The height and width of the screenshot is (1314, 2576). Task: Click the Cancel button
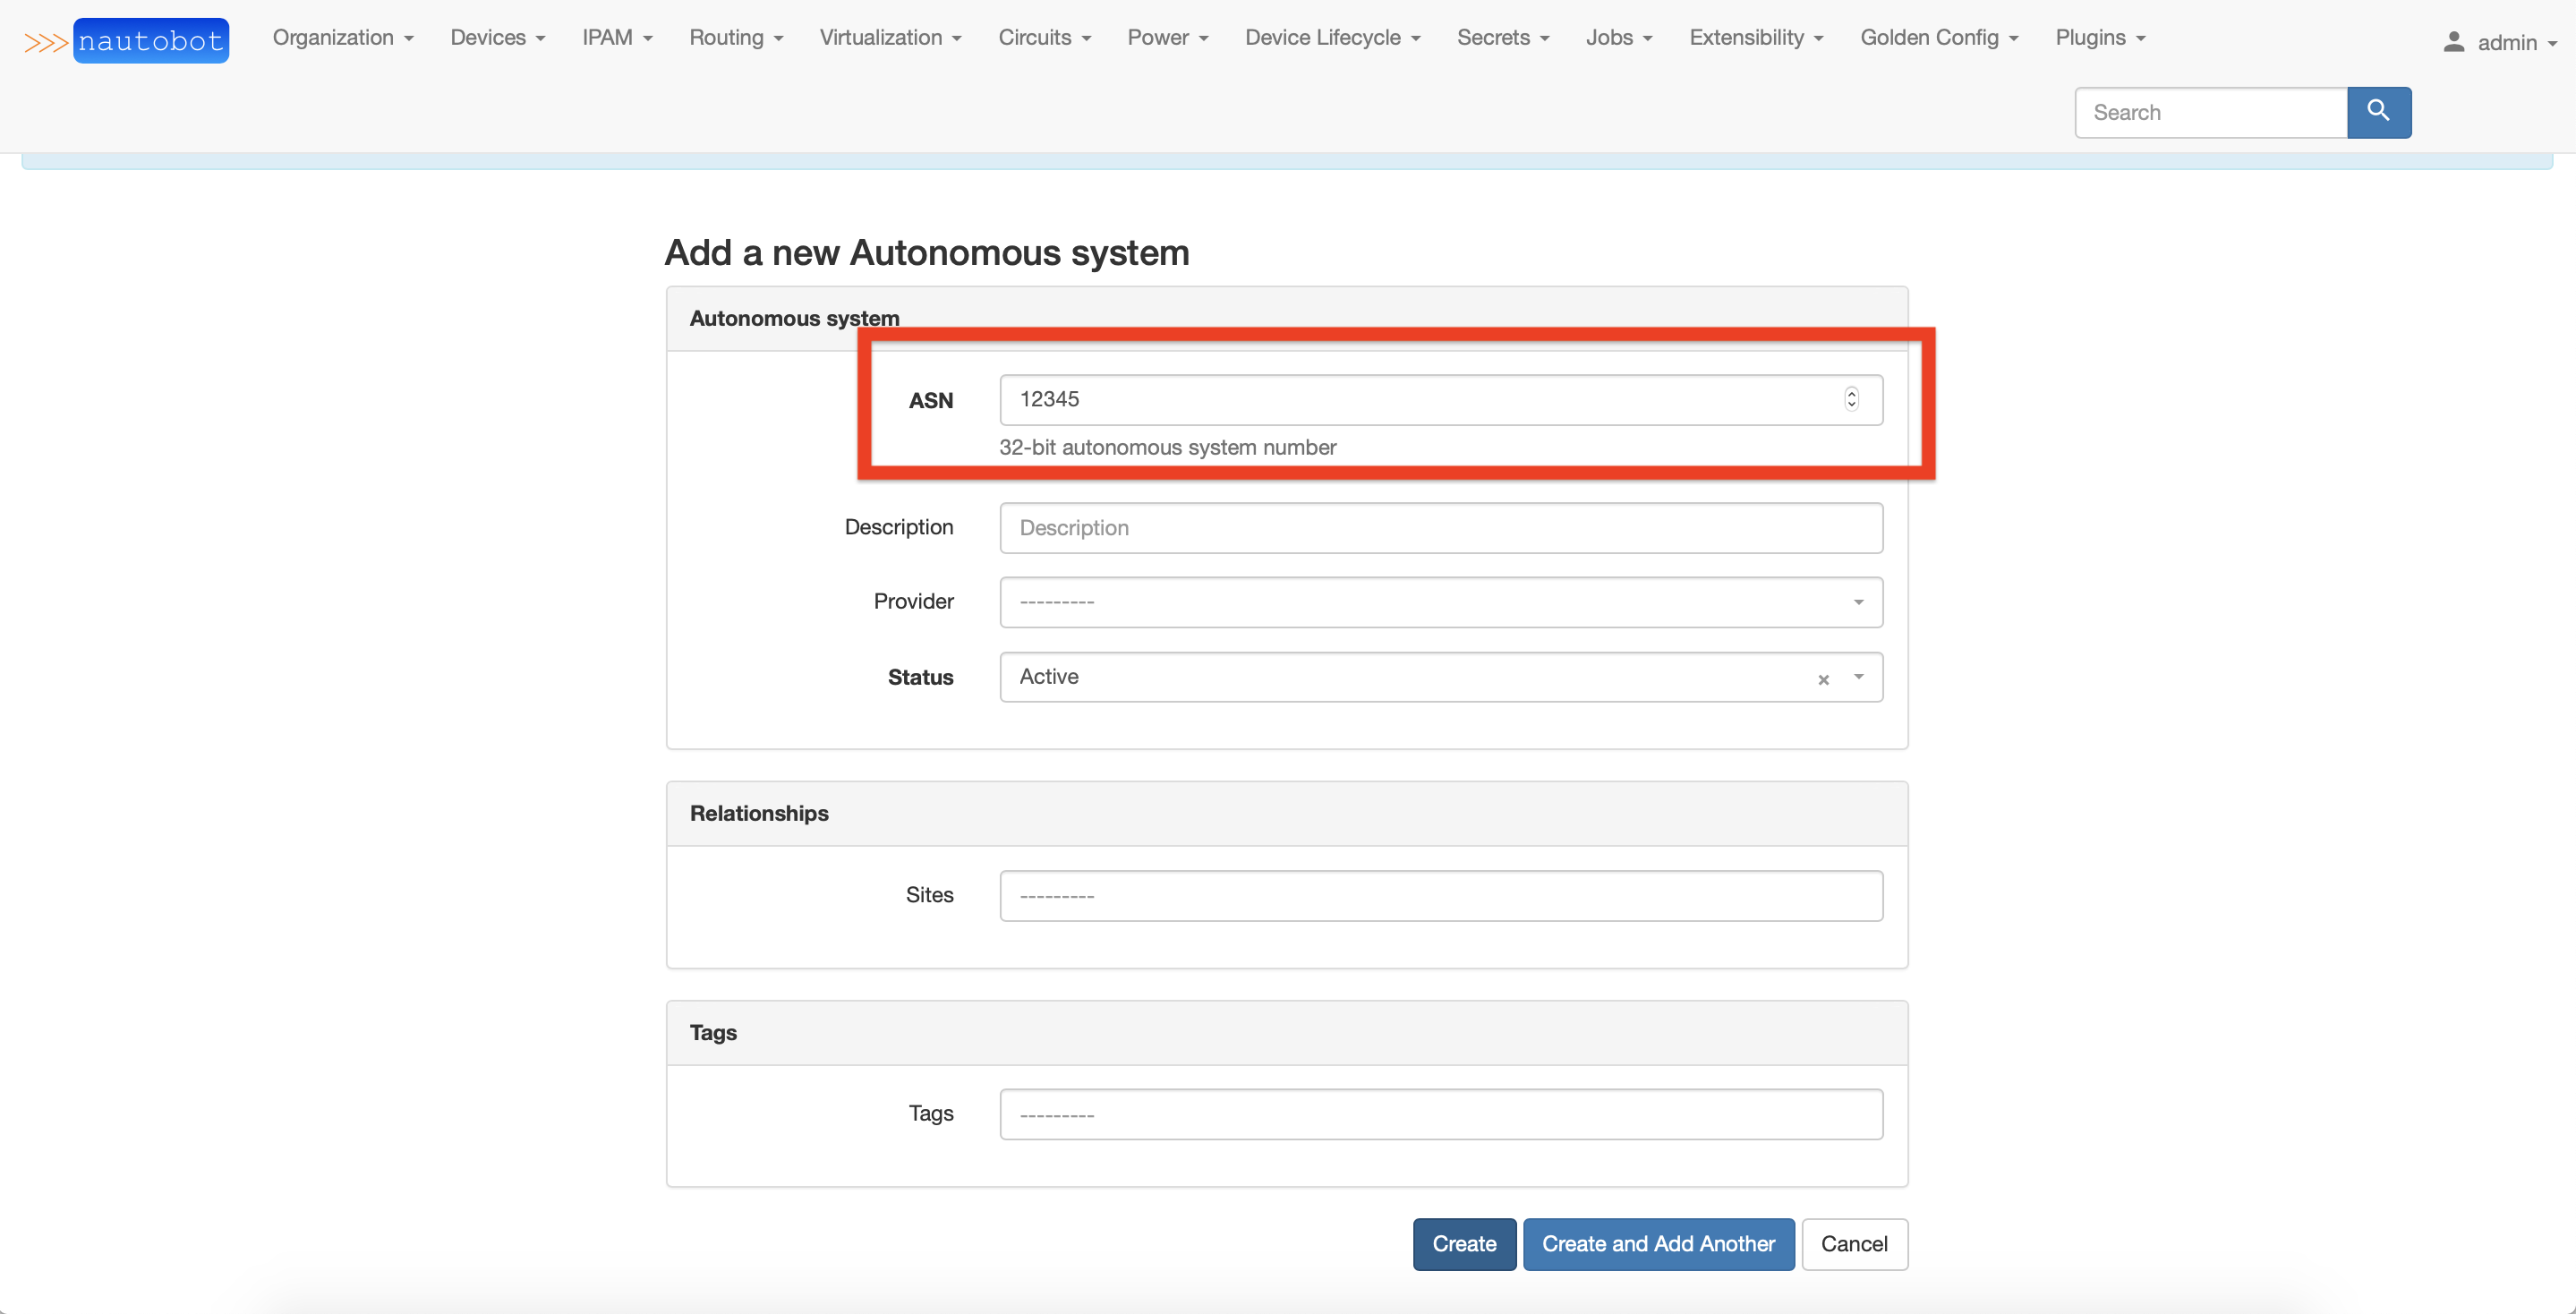click(x=1854, y=1244)
